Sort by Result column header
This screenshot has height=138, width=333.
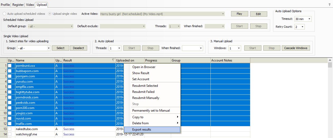pyautogui.click(x=89, y=60)
